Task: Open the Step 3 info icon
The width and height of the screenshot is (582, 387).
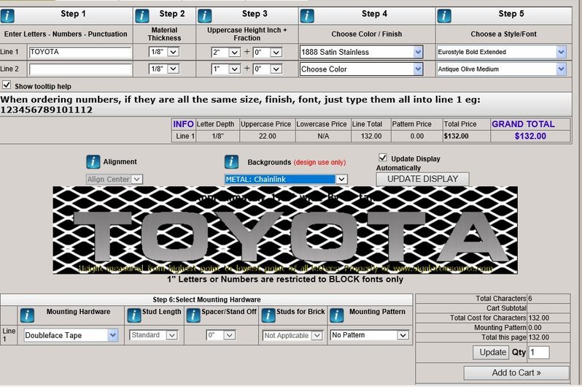Action: pos(204,15)
